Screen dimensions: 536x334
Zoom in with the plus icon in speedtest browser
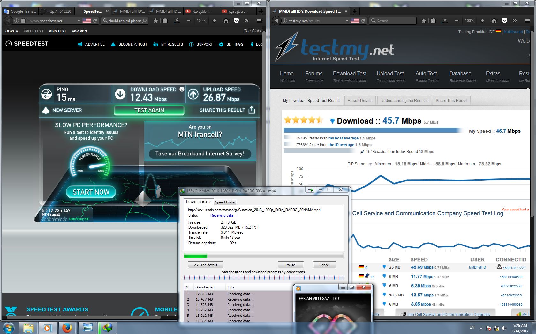214,21
